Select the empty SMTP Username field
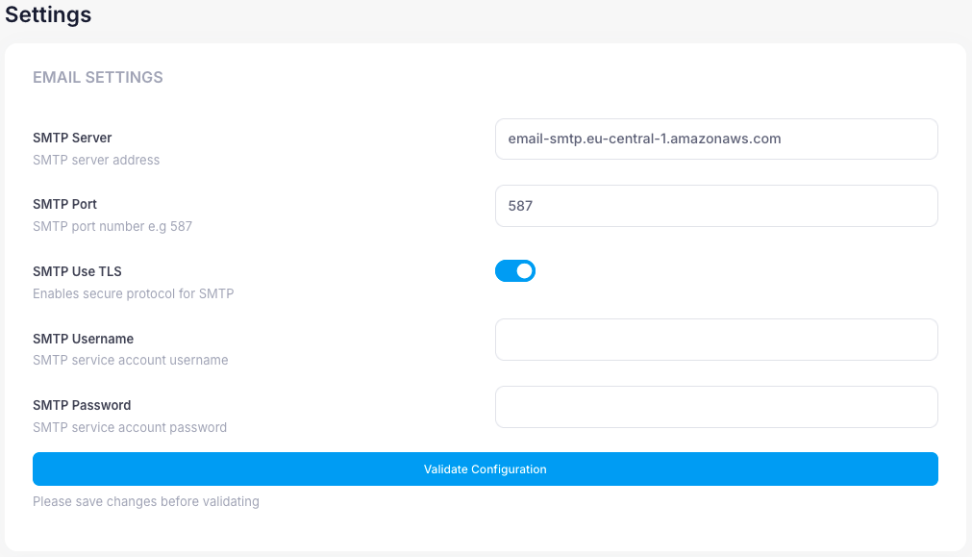The width and height of the screenshot is (972, 557). 716,340
